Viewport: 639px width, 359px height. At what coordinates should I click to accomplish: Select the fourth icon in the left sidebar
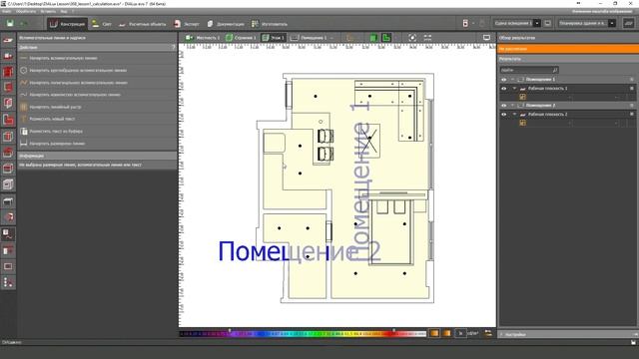point(8,88)
